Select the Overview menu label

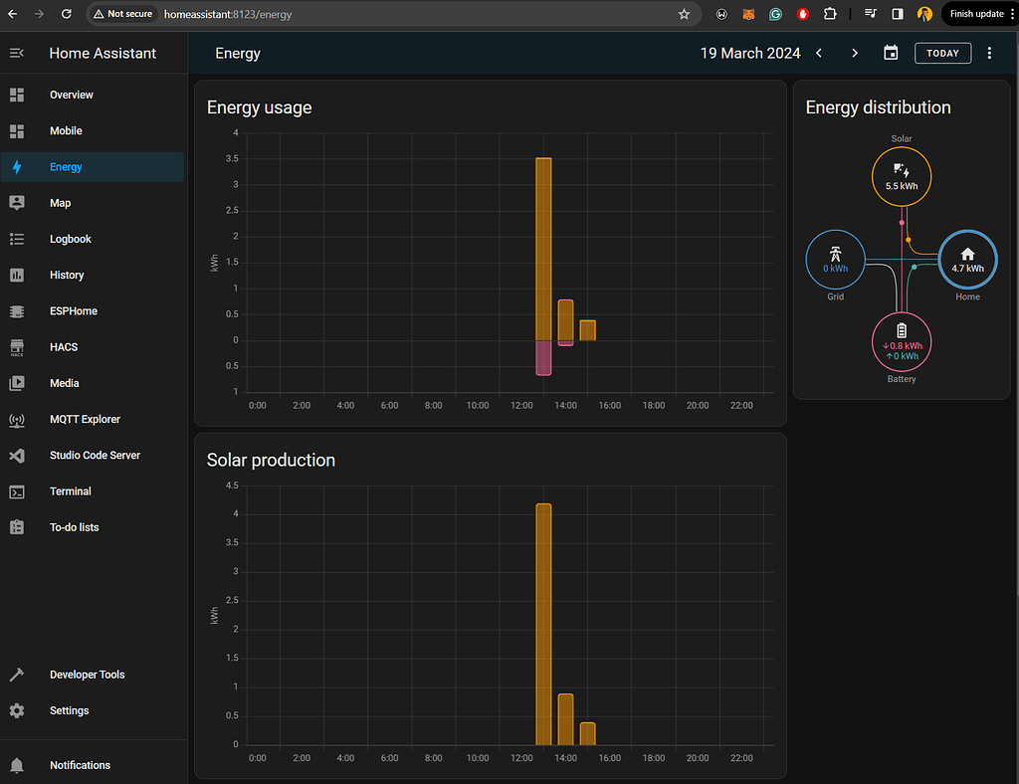click(72, 95)
